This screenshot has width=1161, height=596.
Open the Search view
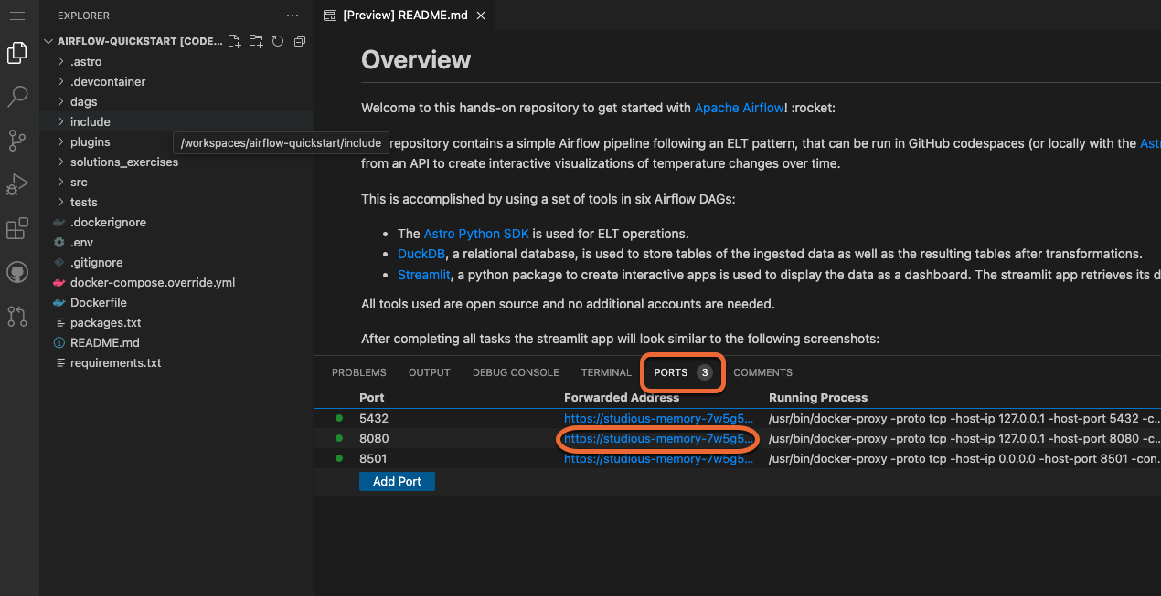click(x=16, y=96)
